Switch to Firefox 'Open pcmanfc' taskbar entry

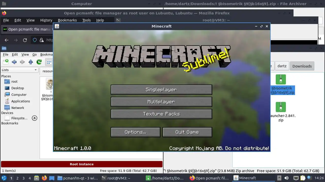[x=210, y=178]
